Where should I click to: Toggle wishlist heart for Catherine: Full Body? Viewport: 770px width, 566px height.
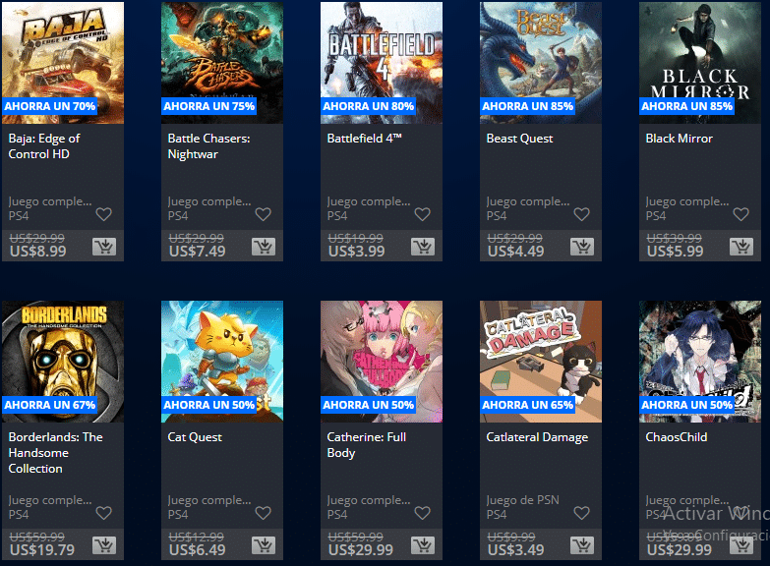[x=422, y=513]
